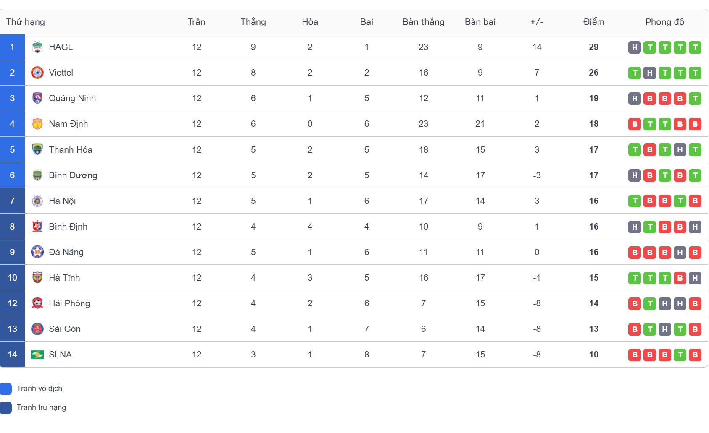709x433 pixels.
Task: Click the HAGL club logo
Action: coord(37,47)
